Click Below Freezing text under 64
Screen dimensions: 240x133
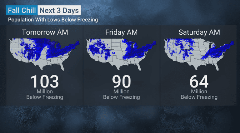coord(199,97)
